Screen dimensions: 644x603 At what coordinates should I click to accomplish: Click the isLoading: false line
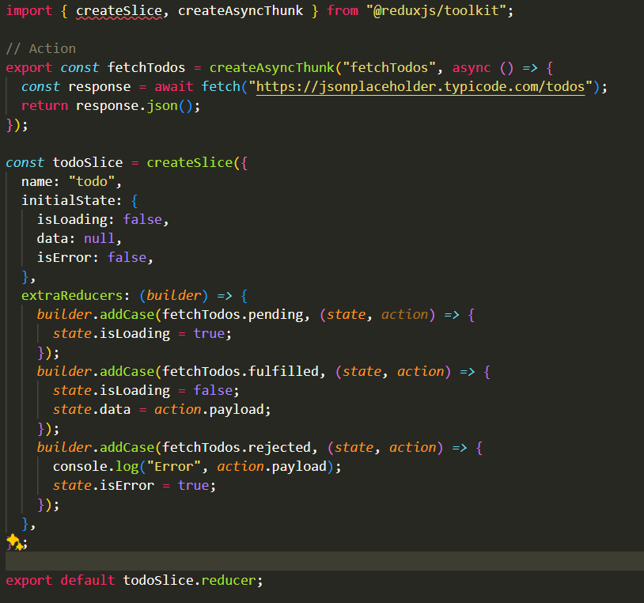[x=103, y=220]
